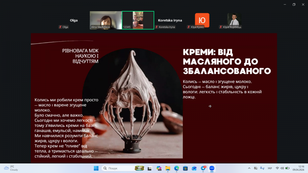The image size is (308, 173).
Task: Open File Explorer from the taskbar
Action: pyautogui.click(x=167, y=168)
